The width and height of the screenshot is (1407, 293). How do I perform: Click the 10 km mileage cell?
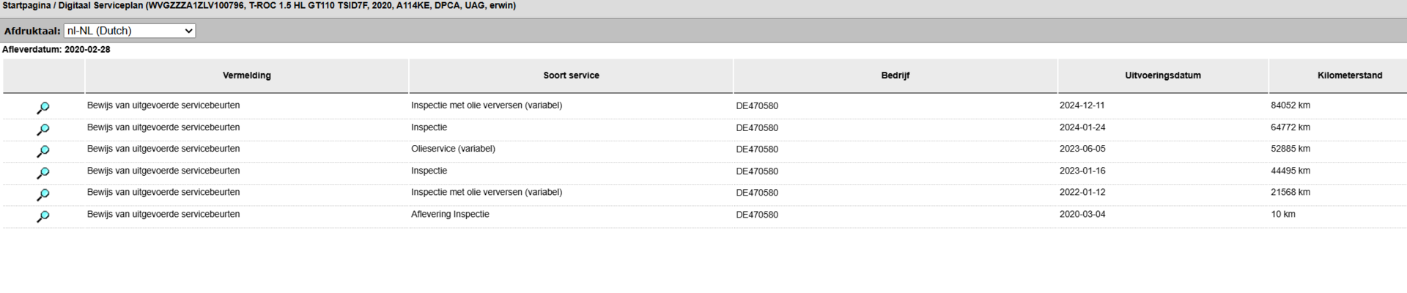click(x=1283, y=215)
